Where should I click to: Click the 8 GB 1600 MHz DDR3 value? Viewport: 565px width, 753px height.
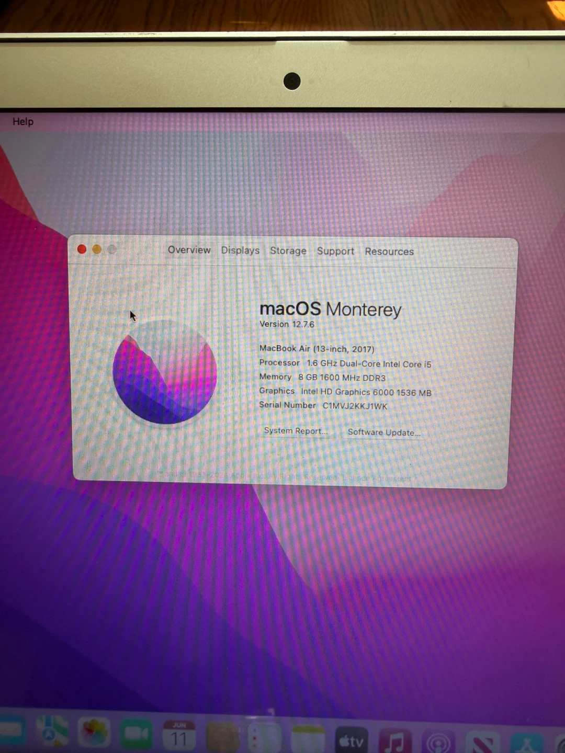(x=342, y=378)
